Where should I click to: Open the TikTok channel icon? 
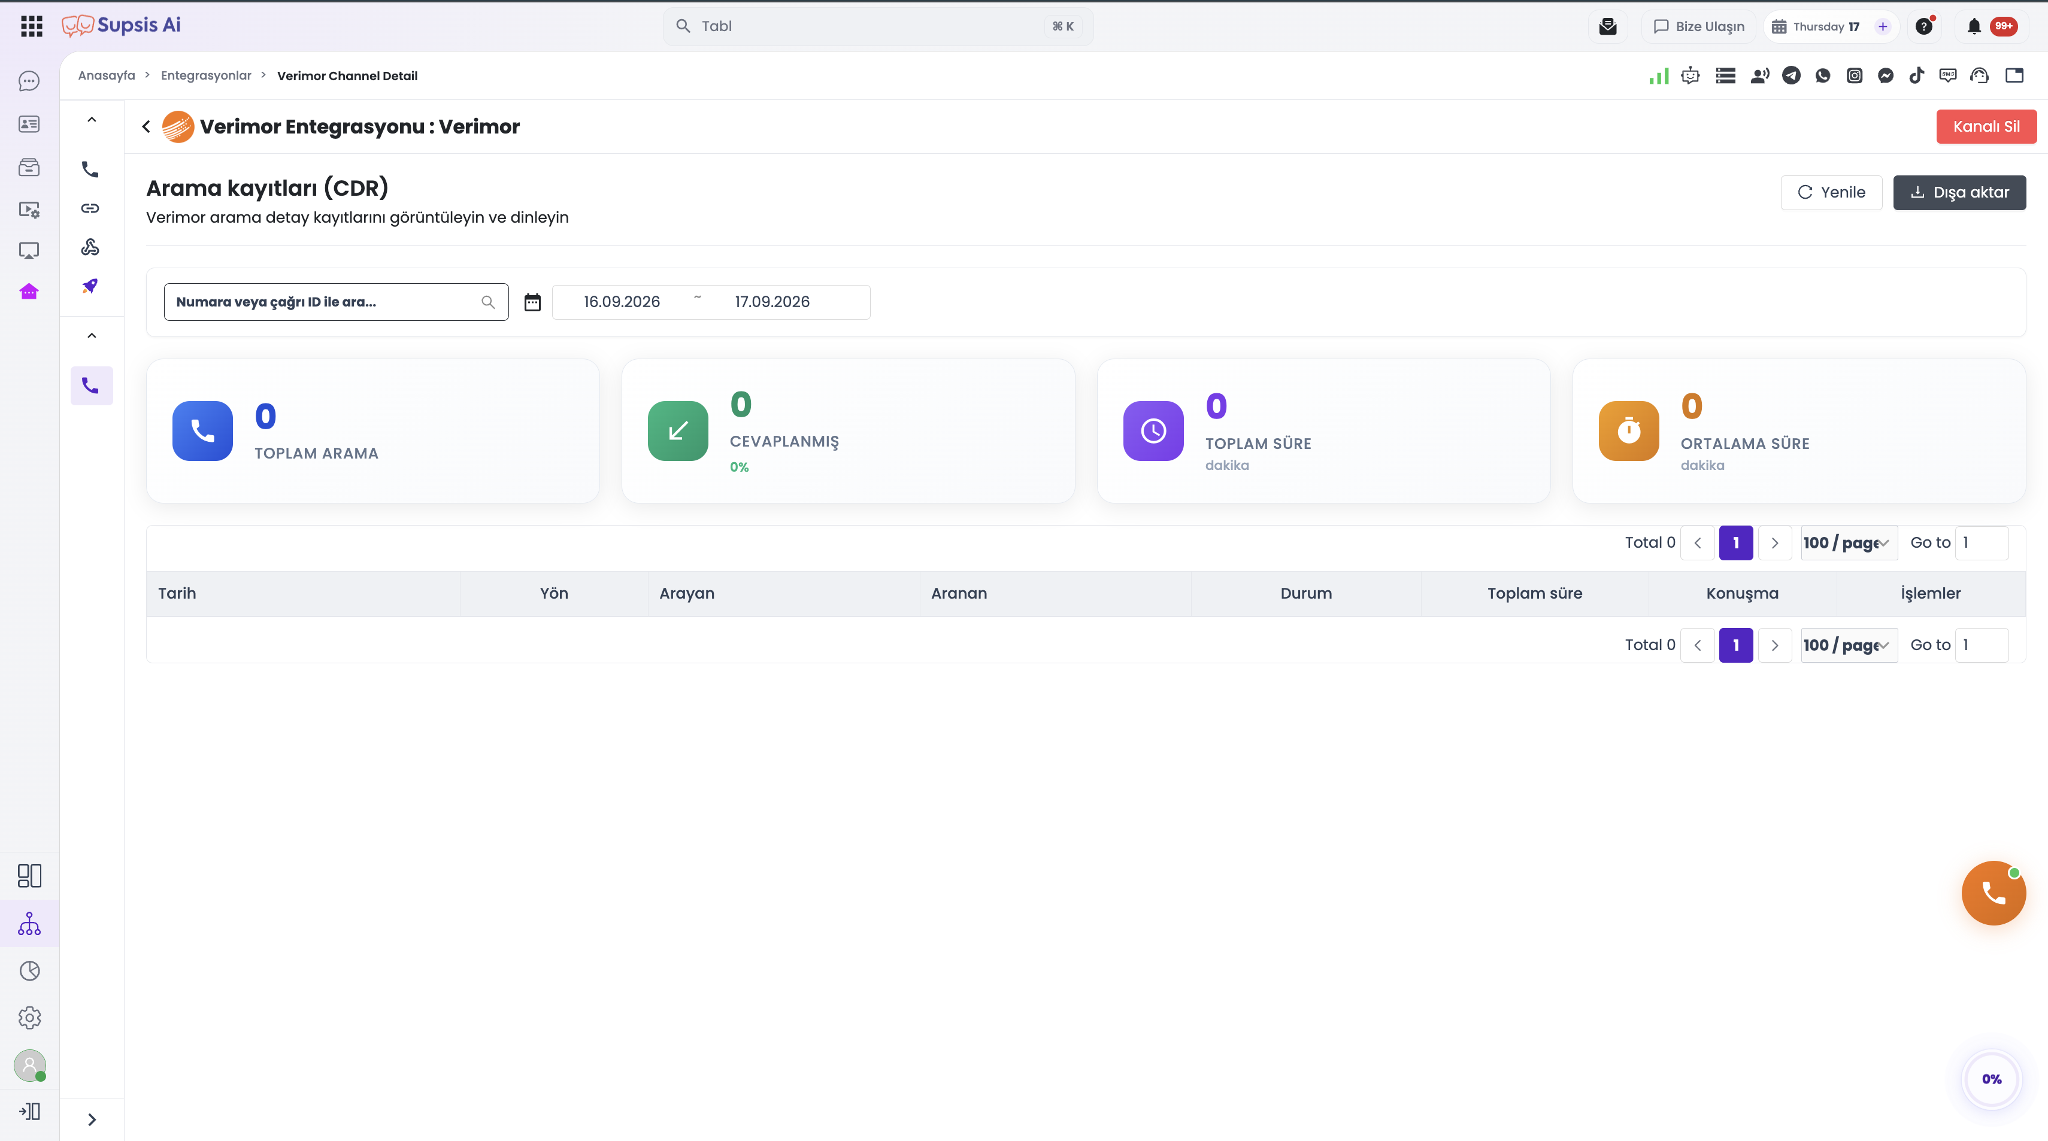point(1917,75)
